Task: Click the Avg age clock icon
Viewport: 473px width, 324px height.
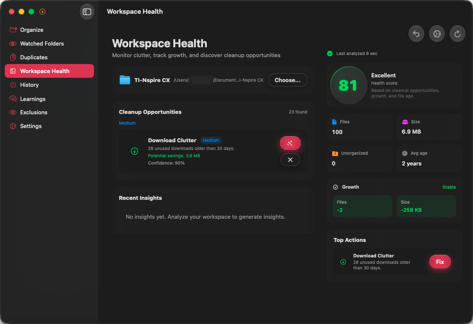Action: [404, 153]
